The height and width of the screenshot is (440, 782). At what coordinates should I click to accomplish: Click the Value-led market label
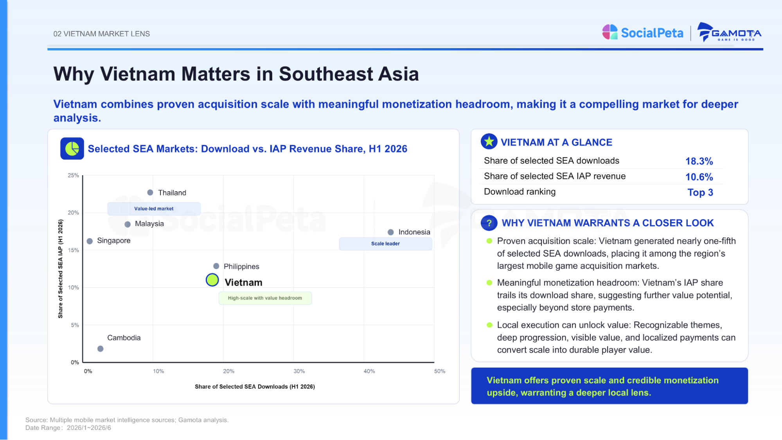(x=154, y=209)
